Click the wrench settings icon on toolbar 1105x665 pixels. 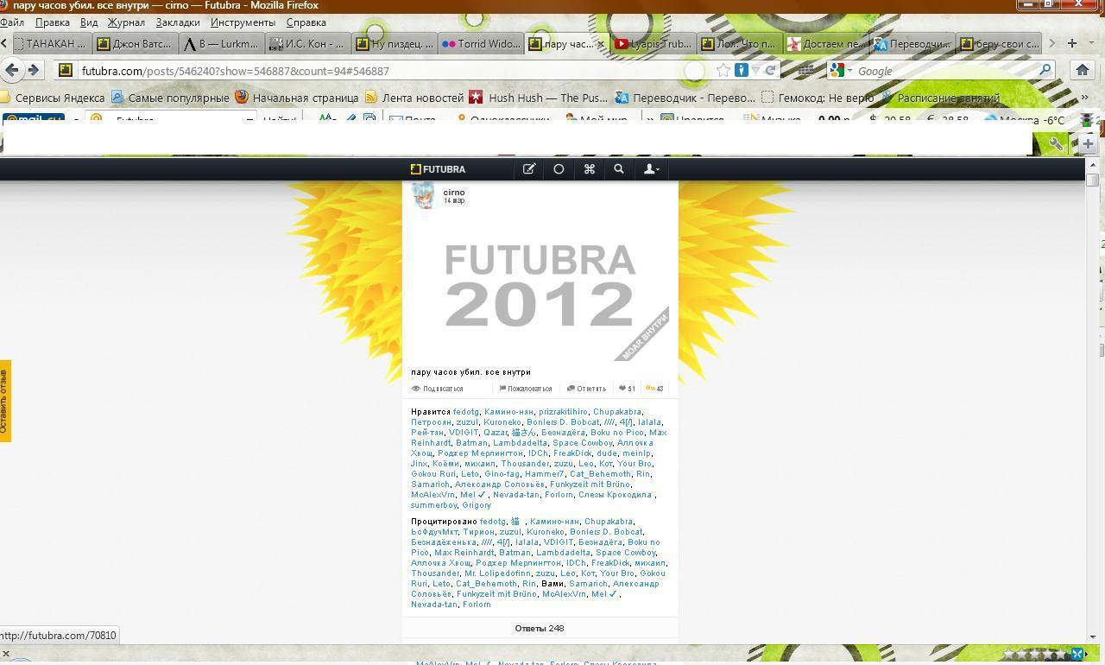coord(1056,144)
